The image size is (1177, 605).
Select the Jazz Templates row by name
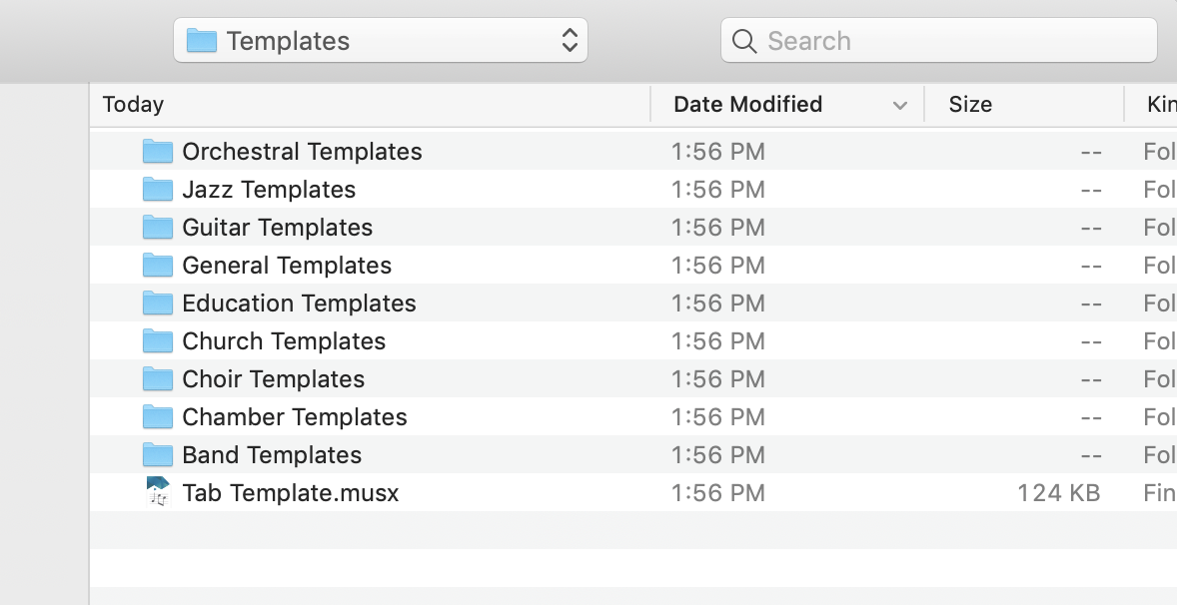269,190
